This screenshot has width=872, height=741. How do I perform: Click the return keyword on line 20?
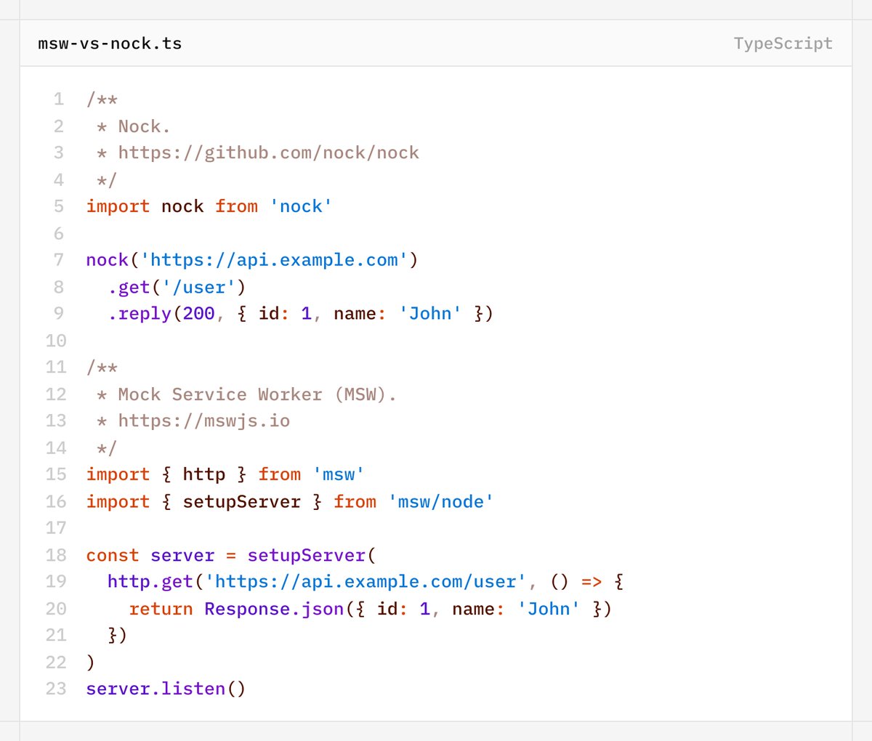click(x=161, y=609)
